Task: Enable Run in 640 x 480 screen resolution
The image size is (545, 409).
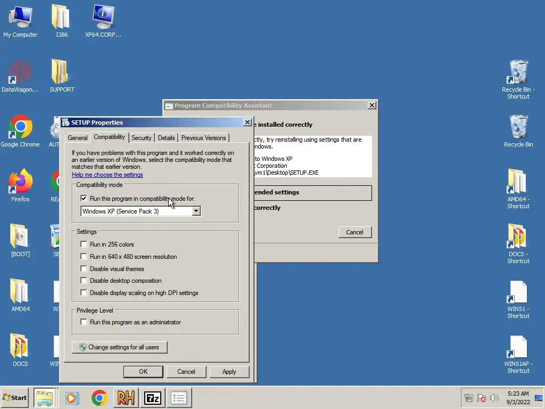Action: point(84,256)
